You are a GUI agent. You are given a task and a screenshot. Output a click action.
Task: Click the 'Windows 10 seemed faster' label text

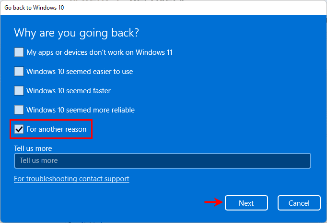[x=69, y=91]
